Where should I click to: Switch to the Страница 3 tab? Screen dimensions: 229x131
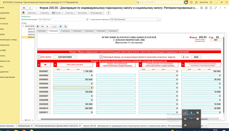click(65, 31)
